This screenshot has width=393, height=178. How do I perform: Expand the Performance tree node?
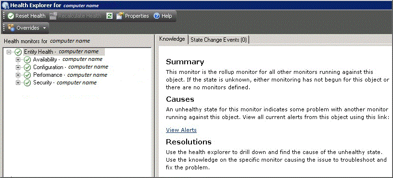tap(18, 75)
